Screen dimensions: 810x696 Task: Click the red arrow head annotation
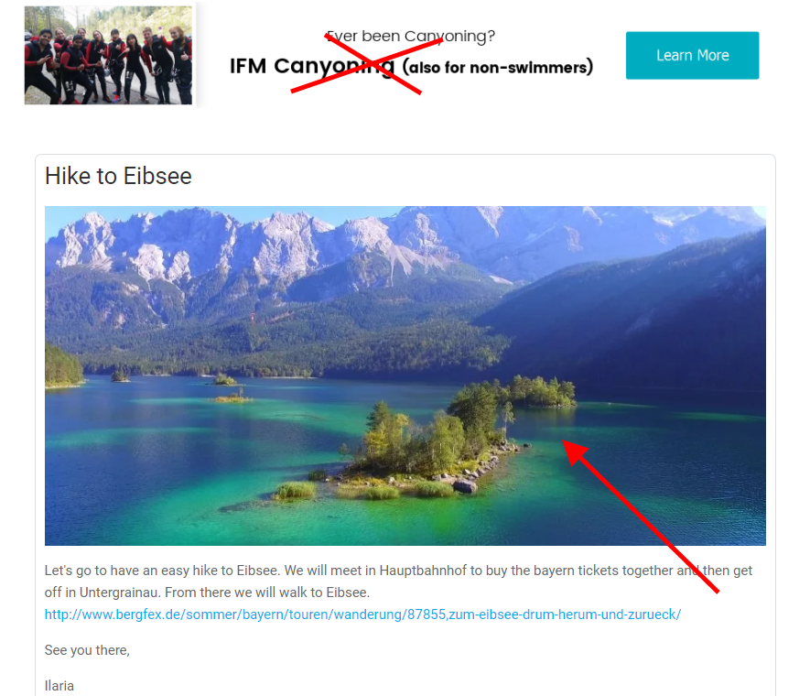[x=575, y=451]
